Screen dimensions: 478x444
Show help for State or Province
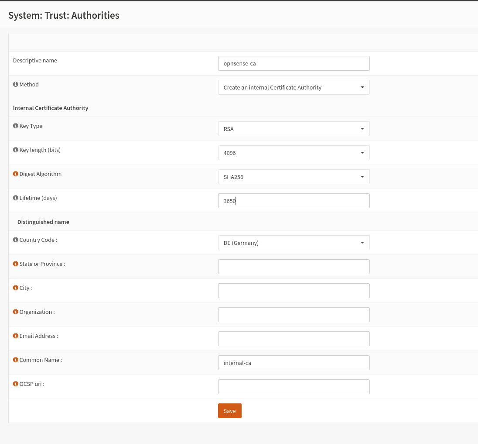click(16, 264)
